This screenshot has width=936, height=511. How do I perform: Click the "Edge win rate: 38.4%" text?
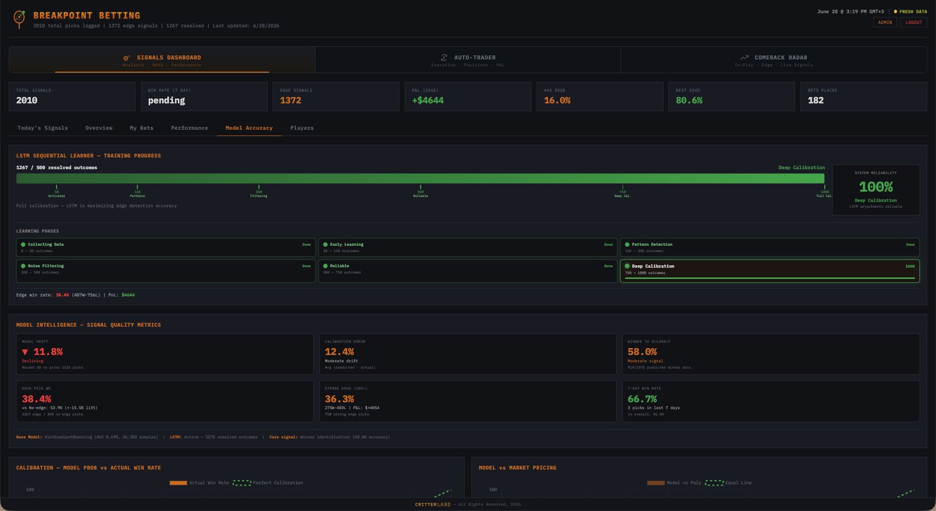[42, 295]
